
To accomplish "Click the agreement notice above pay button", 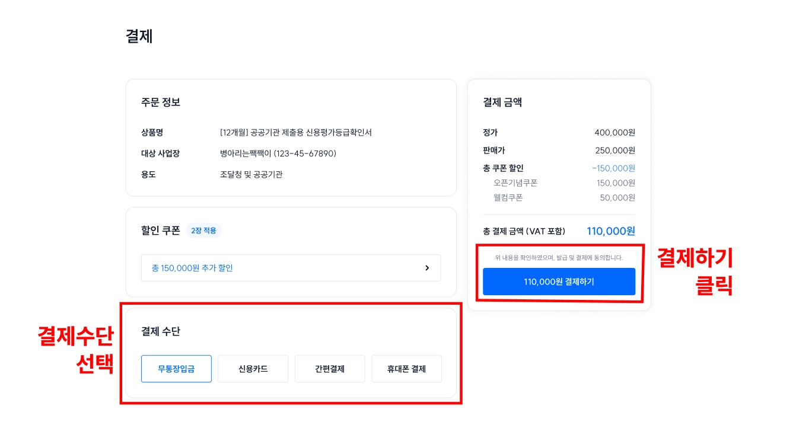I will (x=559, y=258).
